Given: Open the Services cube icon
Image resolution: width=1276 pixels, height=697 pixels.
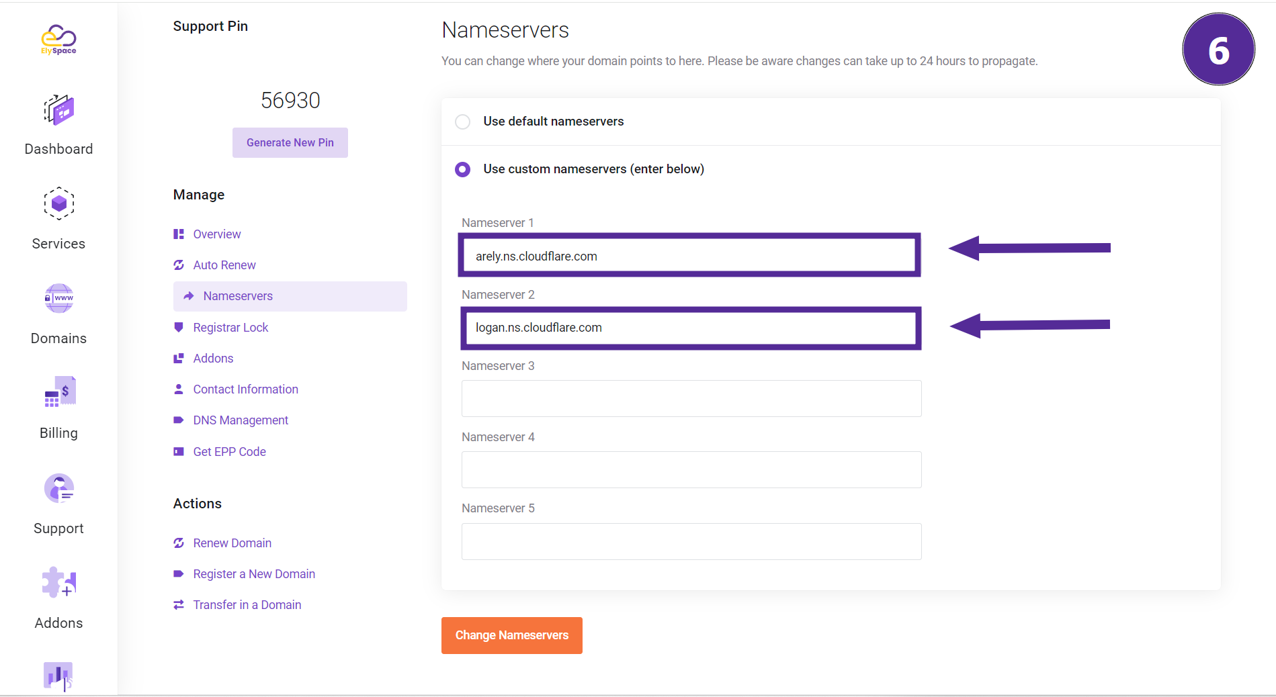Looking at the screenshot, I should (x=59, y=203).
